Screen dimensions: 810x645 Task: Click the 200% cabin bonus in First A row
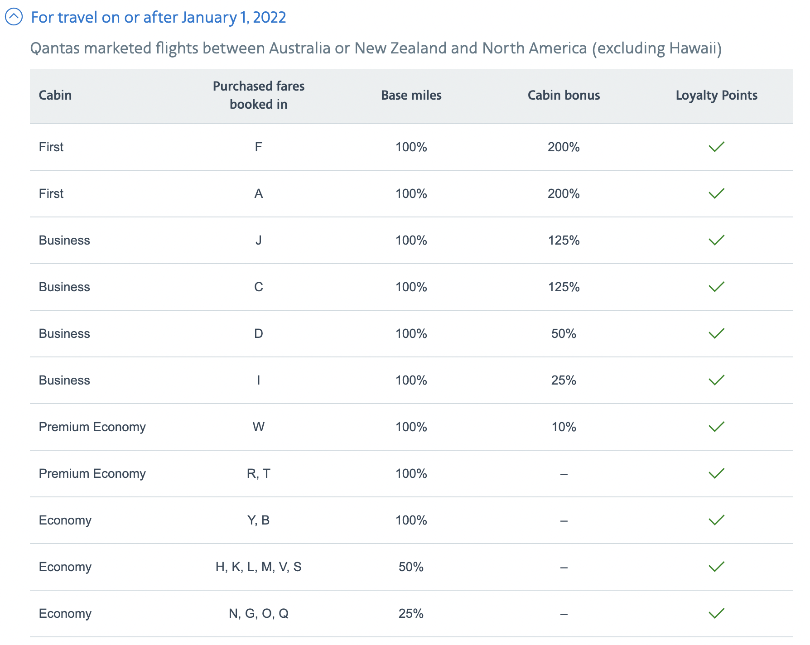tap(564, 193)
